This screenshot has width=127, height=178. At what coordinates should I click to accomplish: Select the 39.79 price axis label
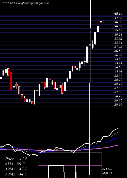pyautogui.click(x=118, y=30)
